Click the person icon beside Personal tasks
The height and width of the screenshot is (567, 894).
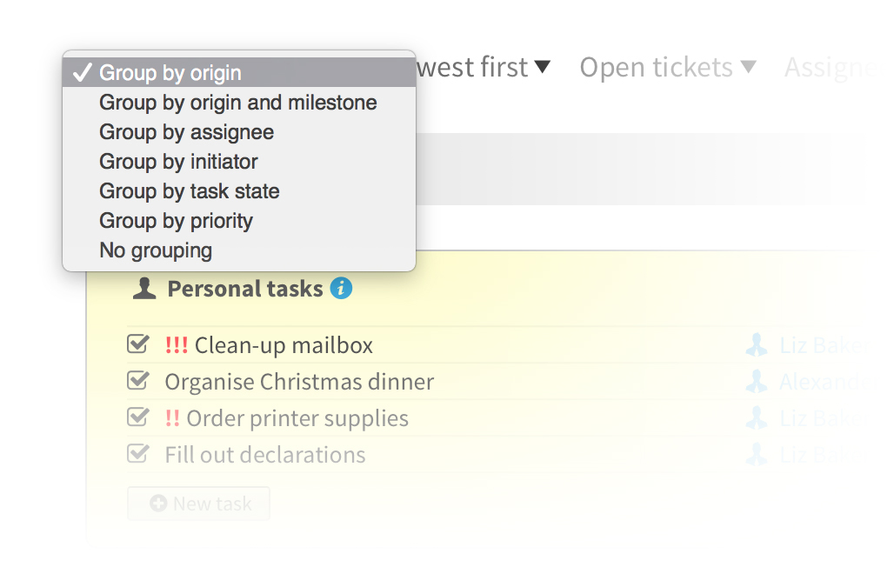point(144,289)
